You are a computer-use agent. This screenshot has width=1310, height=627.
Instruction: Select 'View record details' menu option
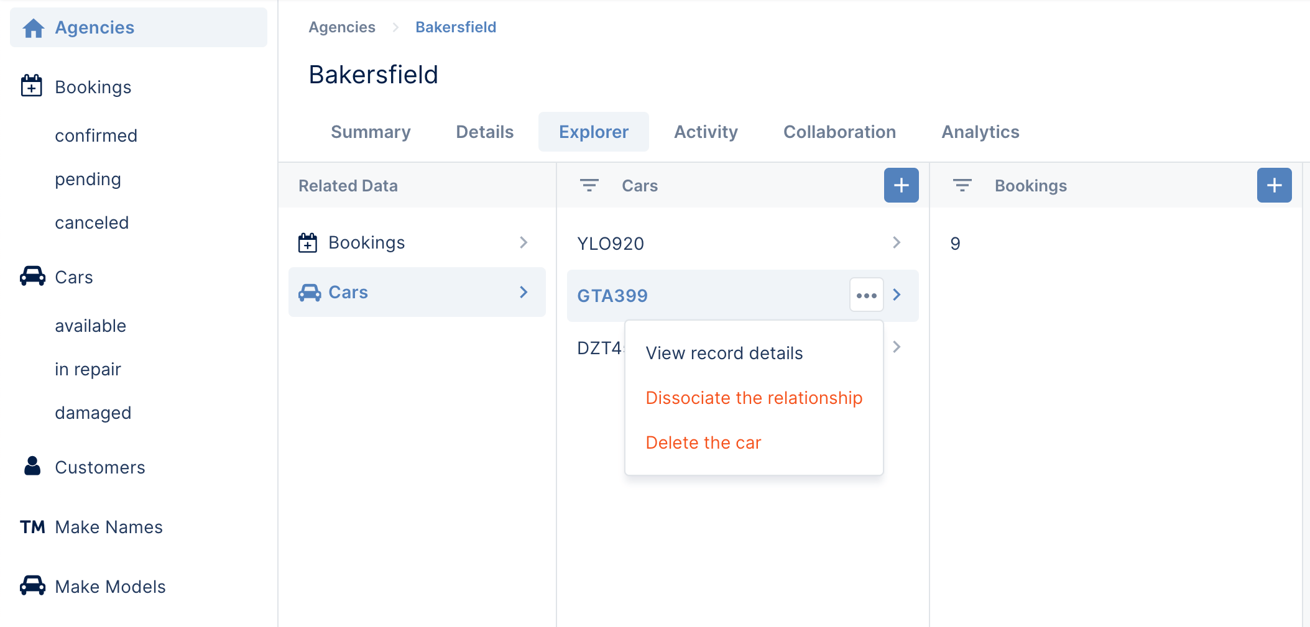tap(724, 353)
